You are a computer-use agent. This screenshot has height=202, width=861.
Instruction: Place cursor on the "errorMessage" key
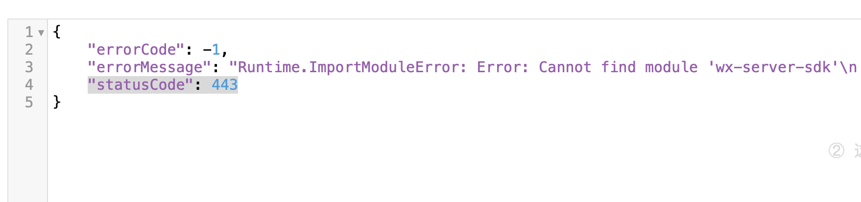coord(149,67)
